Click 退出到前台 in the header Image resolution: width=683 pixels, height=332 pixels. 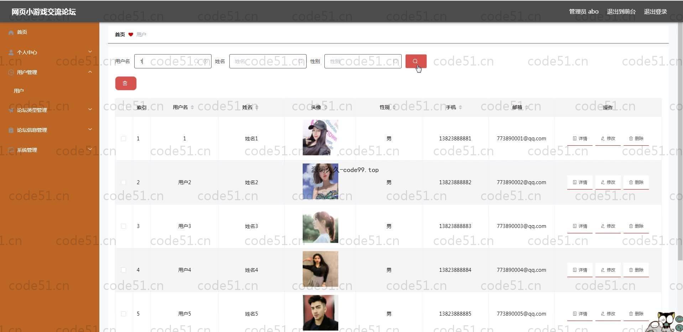pos(621,11)
